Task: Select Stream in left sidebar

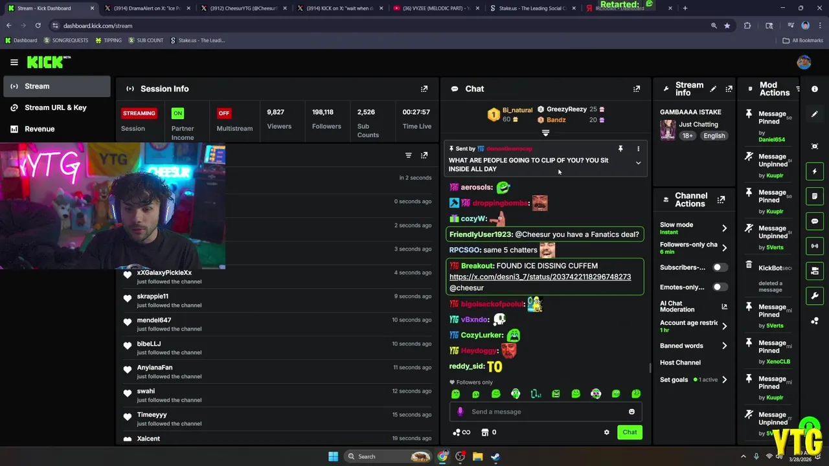Action: coord(56,86)
